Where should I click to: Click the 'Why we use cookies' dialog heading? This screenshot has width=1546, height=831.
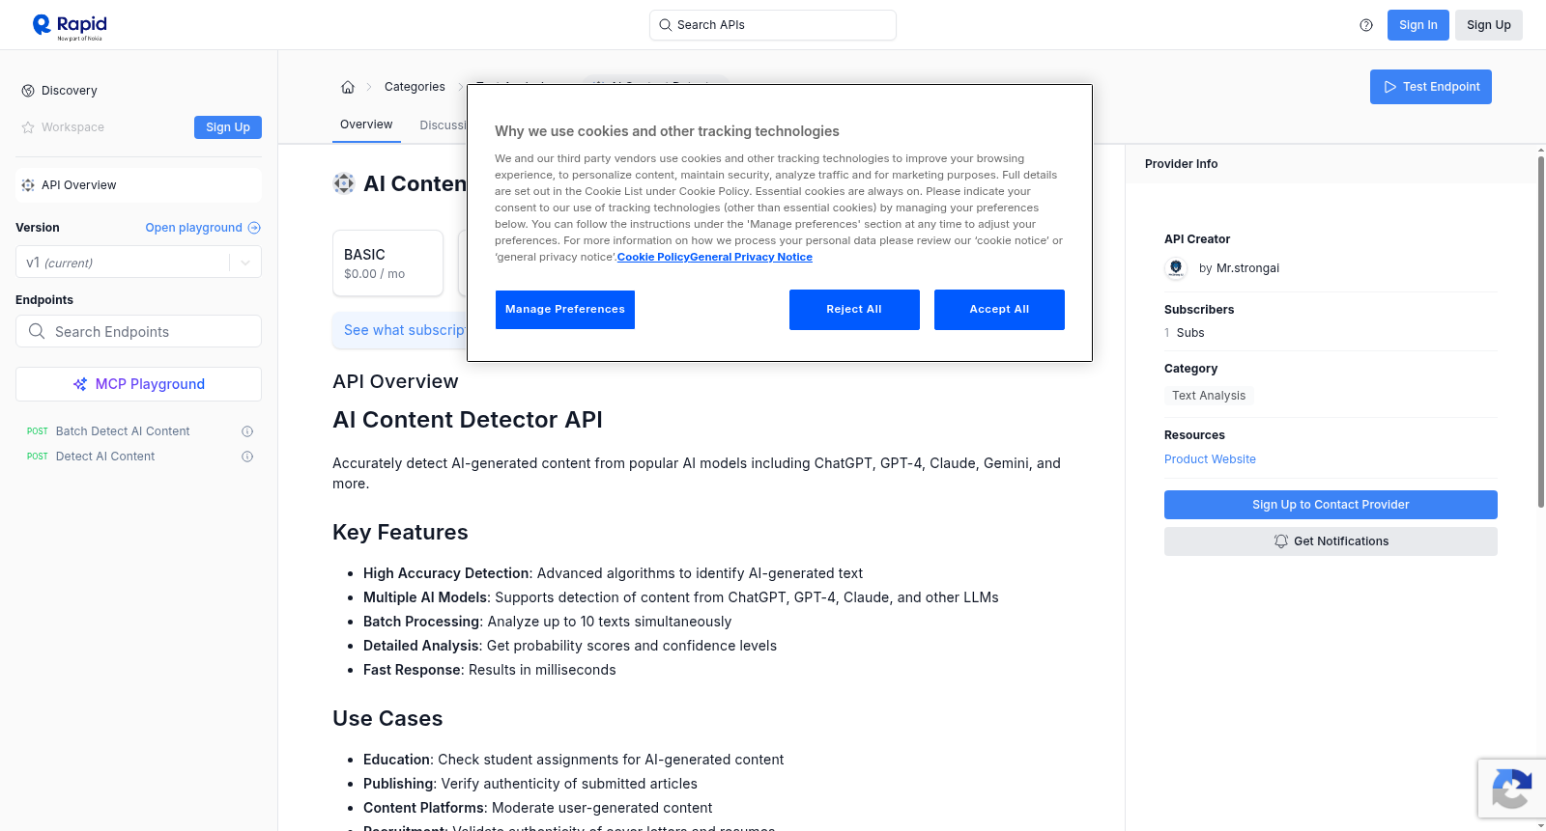[667, 131]
